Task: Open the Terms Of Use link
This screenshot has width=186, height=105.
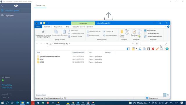Action: [7, 88]
